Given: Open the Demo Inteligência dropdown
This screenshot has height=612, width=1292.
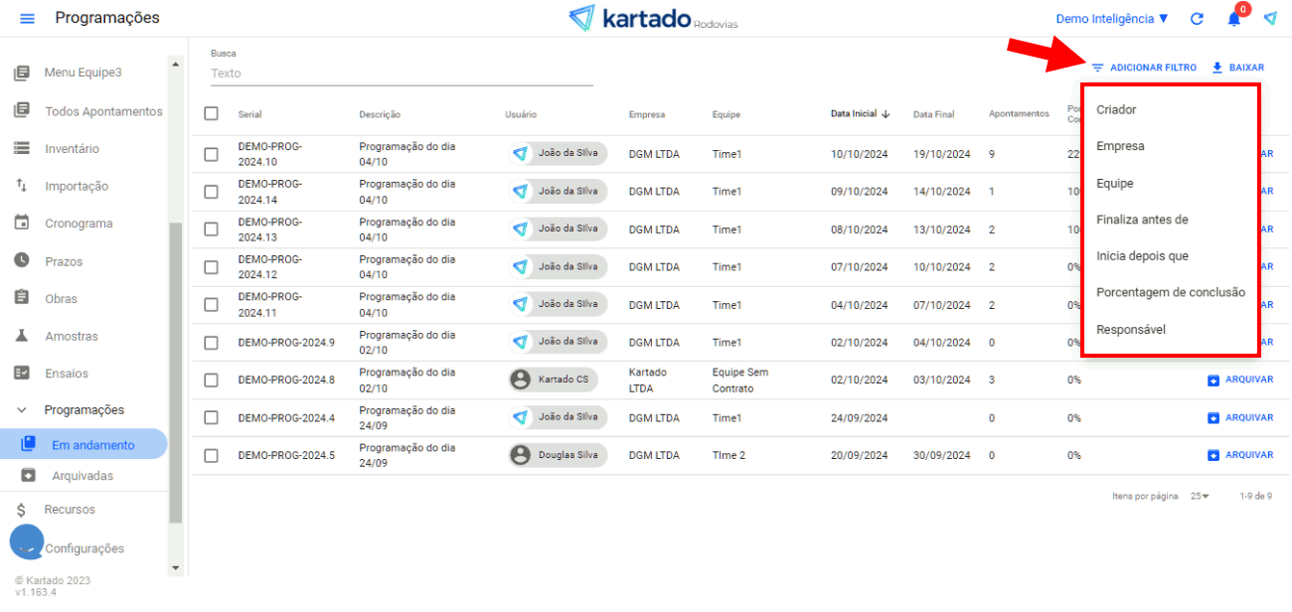Looking at the screenshot, I should point(1112,19).
